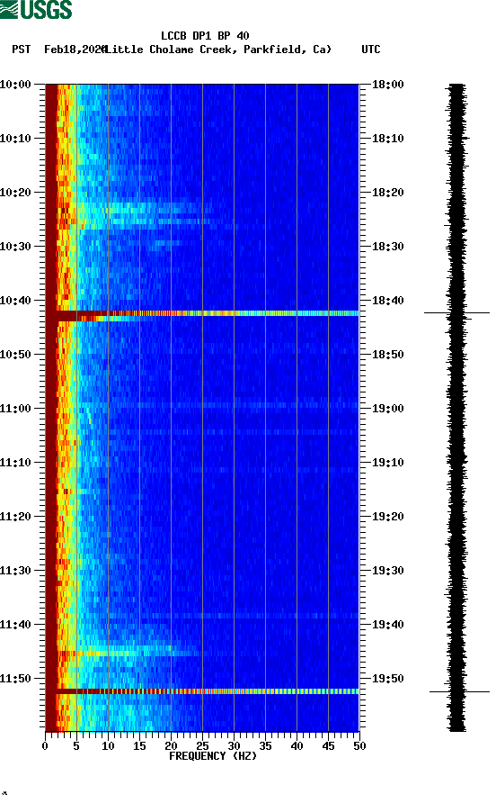Click the USGS logo
This screenshot has width=496, height=803.
(36, 9)
